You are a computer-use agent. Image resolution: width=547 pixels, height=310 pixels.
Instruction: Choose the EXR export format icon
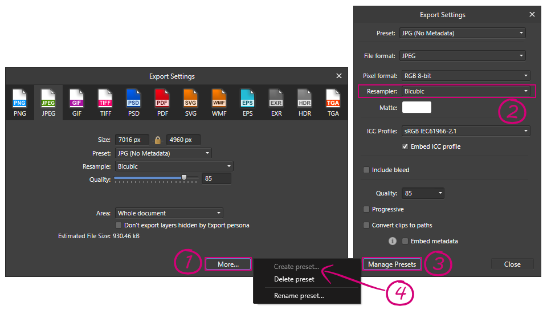(276, 103)
